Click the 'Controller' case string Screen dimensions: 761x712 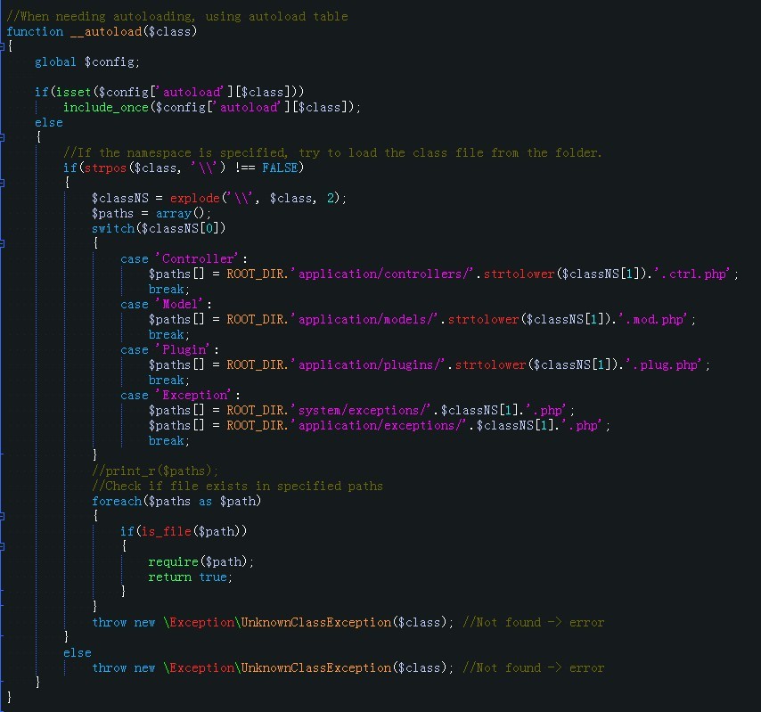pyautogui.click(x=197, y=258)
